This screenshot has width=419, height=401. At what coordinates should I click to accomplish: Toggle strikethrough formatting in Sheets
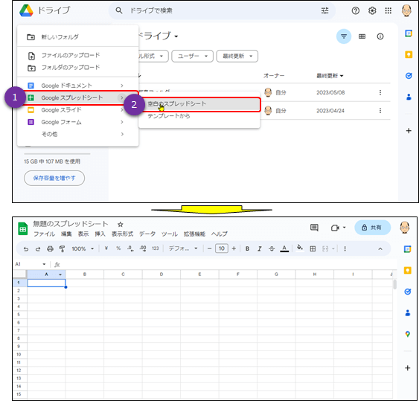coord(272,248)
